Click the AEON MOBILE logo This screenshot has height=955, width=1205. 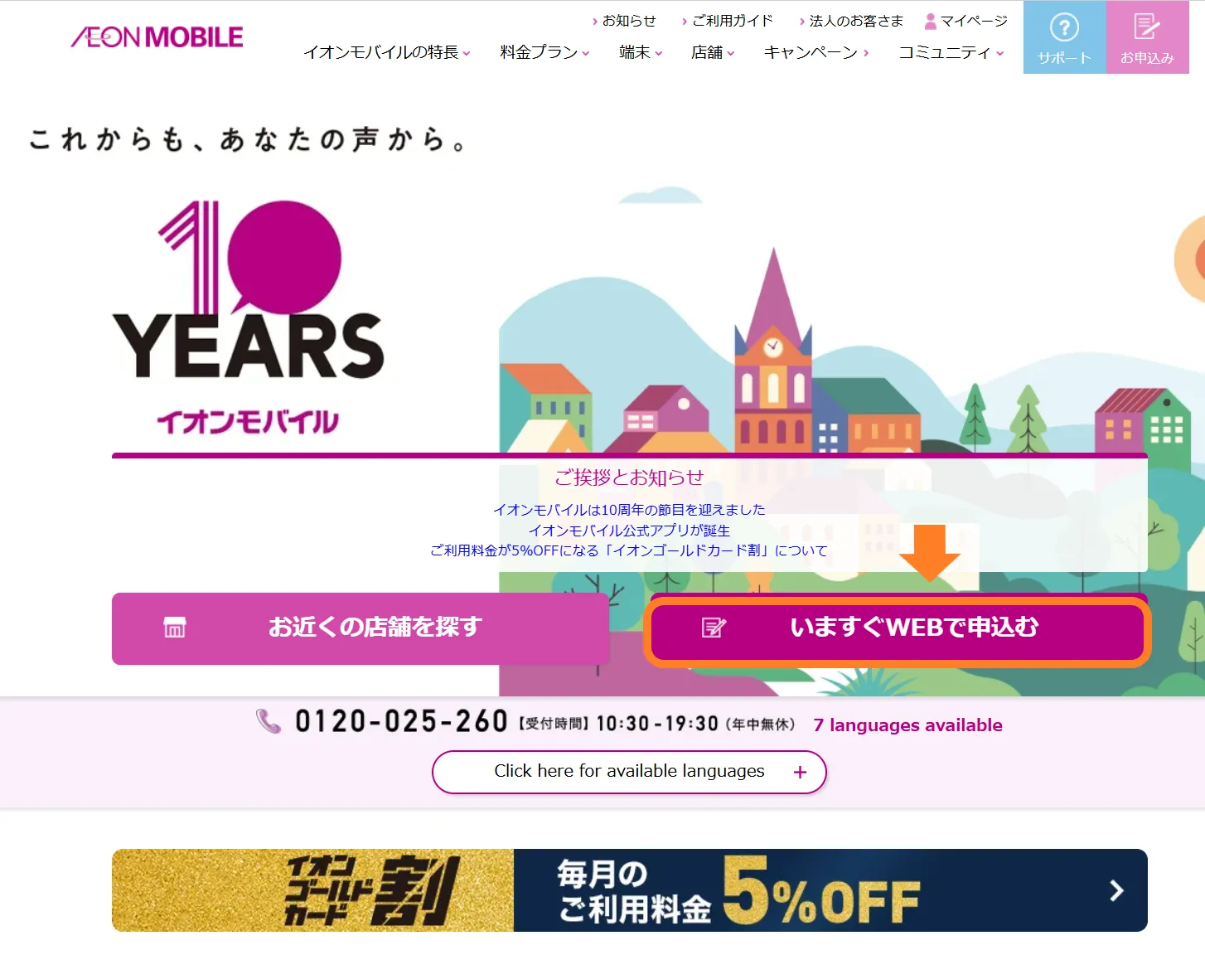(x=157, y=37)
